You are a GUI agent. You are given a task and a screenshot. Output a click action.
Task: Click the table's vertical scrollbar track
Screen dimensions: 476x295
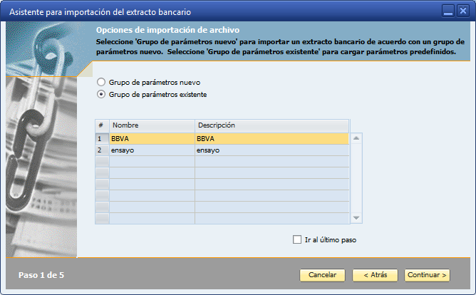tap(356, 178)
